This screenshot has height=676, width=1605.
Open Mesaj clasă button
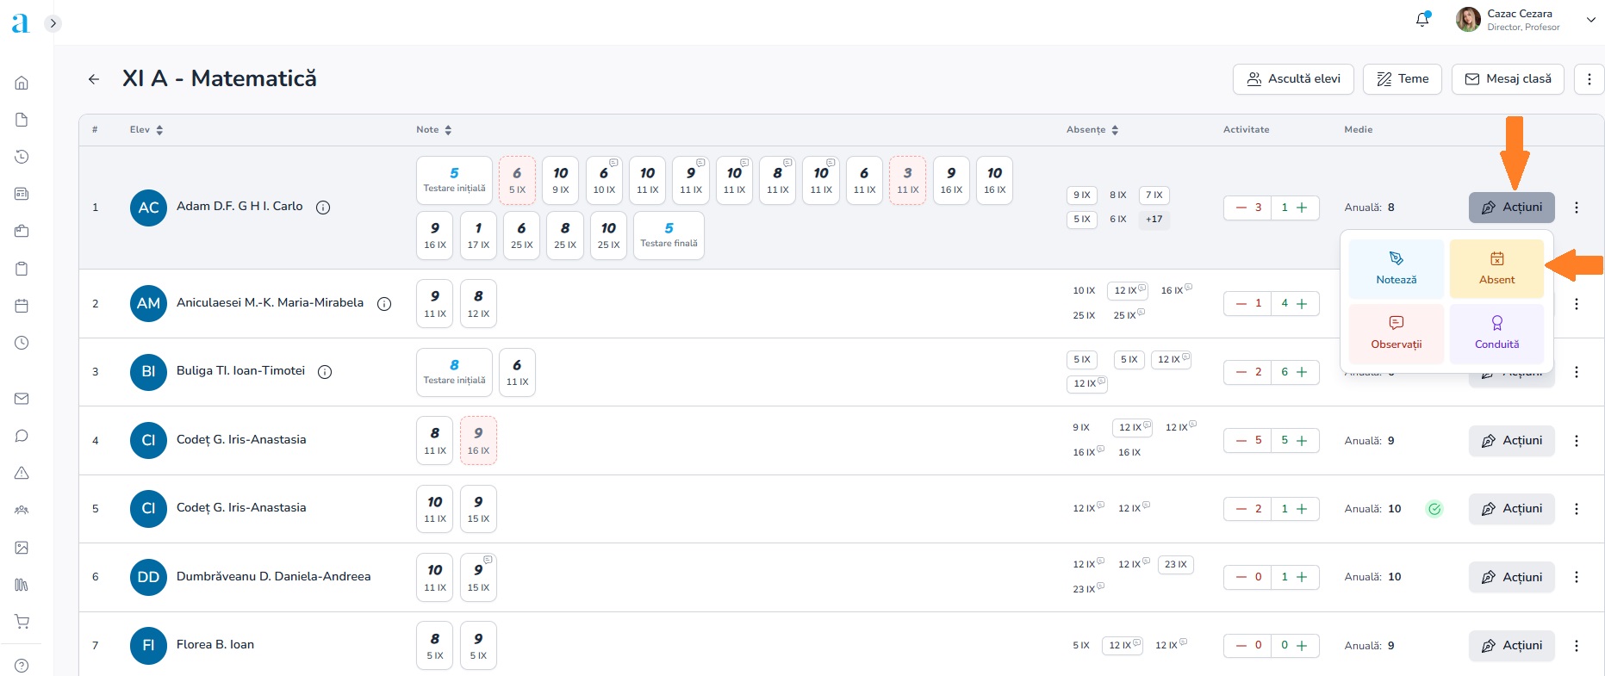1508,79
